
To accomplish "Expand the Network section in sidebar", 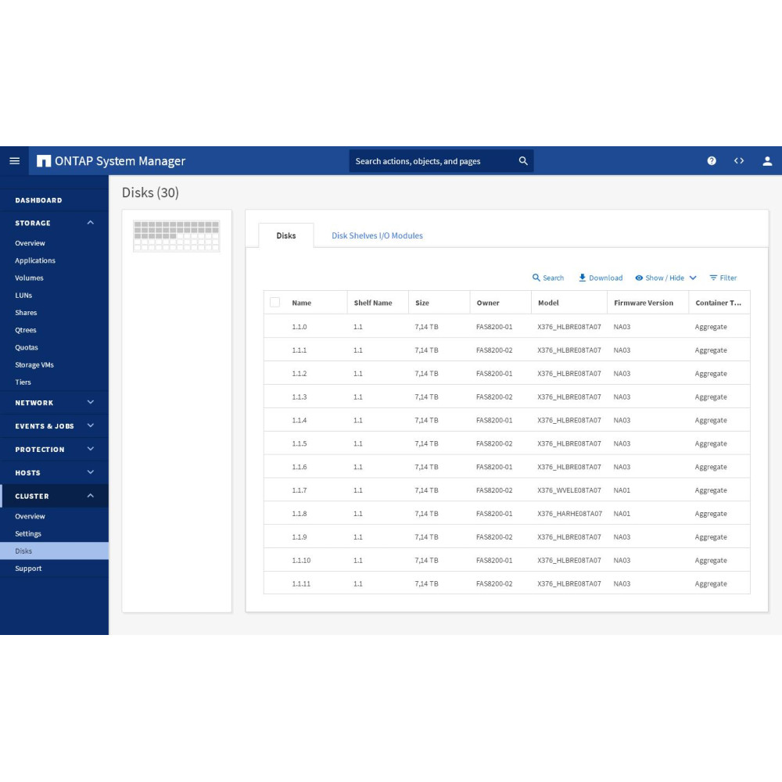I will tap(91, 403).
